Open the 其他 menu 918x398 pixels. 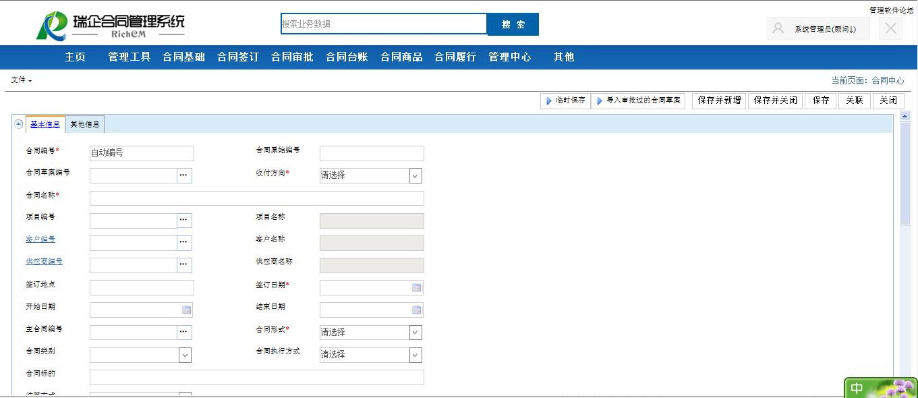point(564,57)
